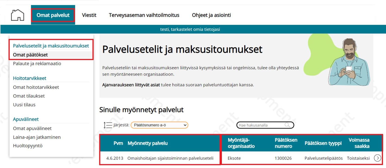Image resolution: width=386 pixels, height=168 pixels.
Task: Open Palvelusetelit ja maksusitoumukset section
Action: 51,46
